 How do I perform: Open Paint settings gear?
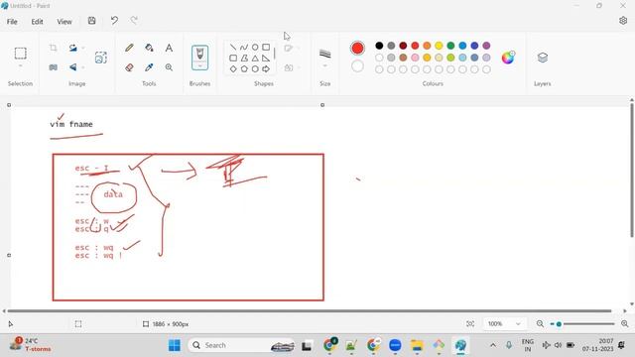(623, 21)
